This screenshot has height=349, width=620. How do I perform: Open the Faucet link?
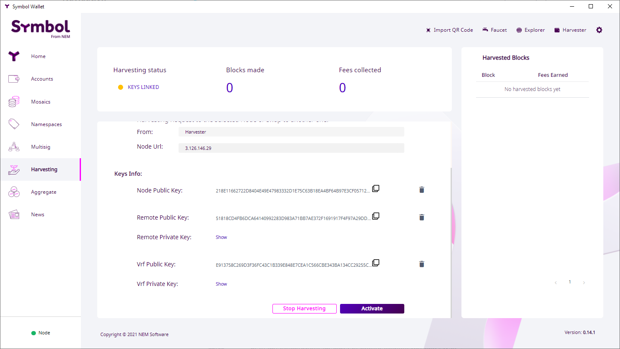tap(494, 30)
